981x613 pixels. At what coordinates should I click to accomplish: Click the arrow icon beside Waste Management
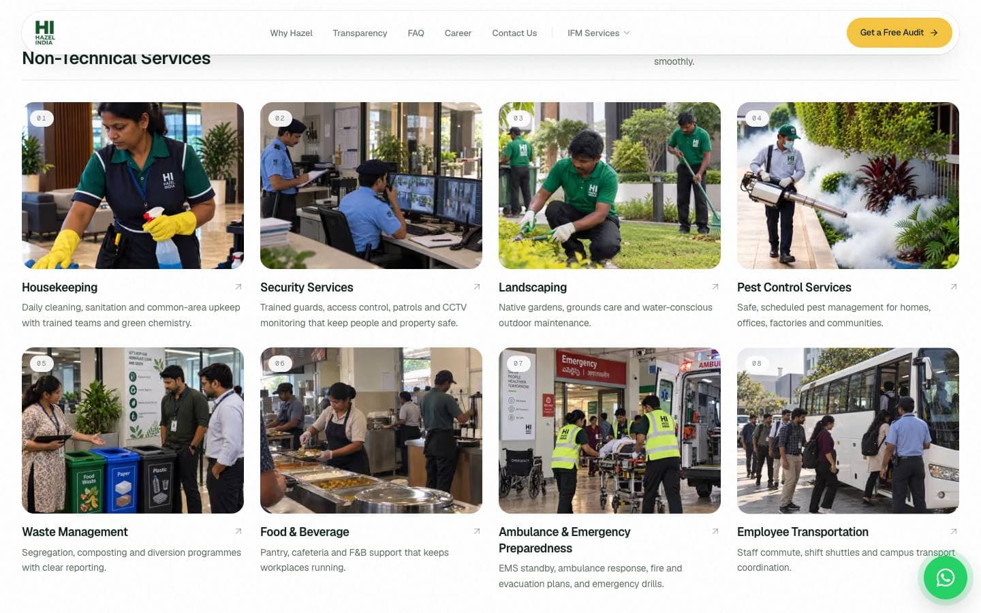click(x=238, y=531)
